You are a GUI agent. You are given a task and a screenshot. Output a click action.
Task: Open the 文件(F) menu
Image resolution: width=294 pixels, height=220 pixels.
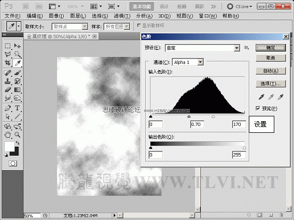(12, 16)
